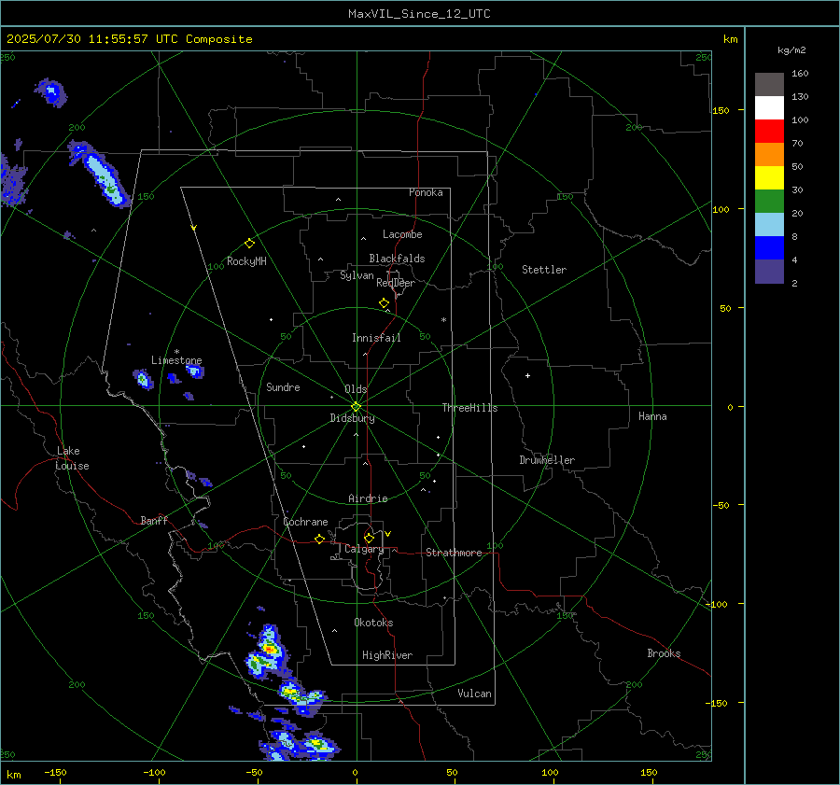
Task: Click the Limestone label
Action: pyautogui.click(x=176, y=360)
